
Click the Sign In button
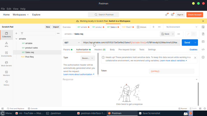click(x=180, y=15)
